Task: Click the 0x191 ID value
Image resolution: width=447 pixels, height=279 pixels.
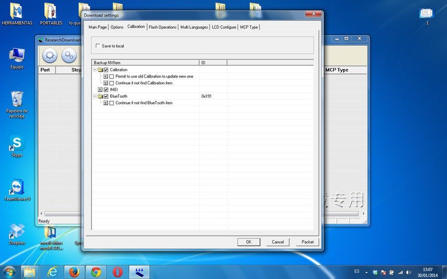Action: tap(207, 96)
